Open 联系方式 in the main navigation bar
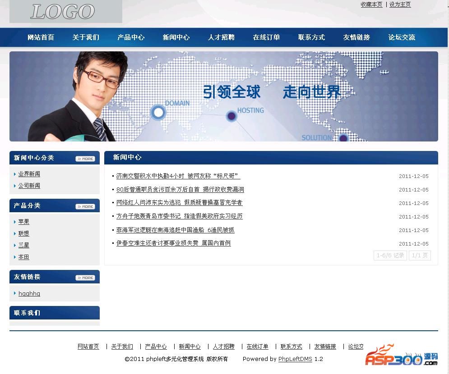Screen dimensions: 449x374 tap(311, 37)
